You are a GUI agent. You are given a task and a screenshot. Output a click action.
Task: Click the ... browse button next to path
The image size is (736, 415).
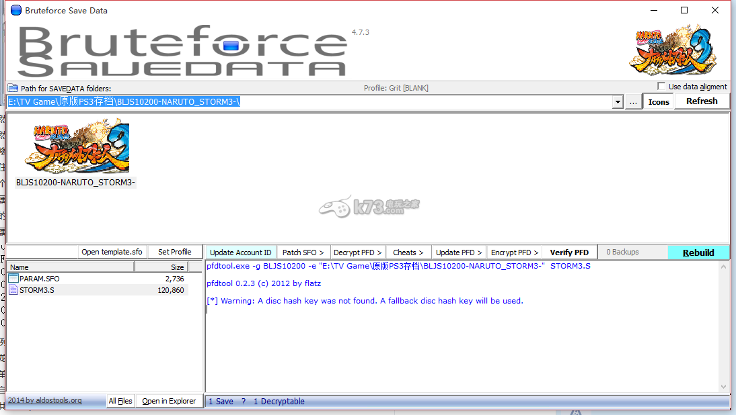633,102
